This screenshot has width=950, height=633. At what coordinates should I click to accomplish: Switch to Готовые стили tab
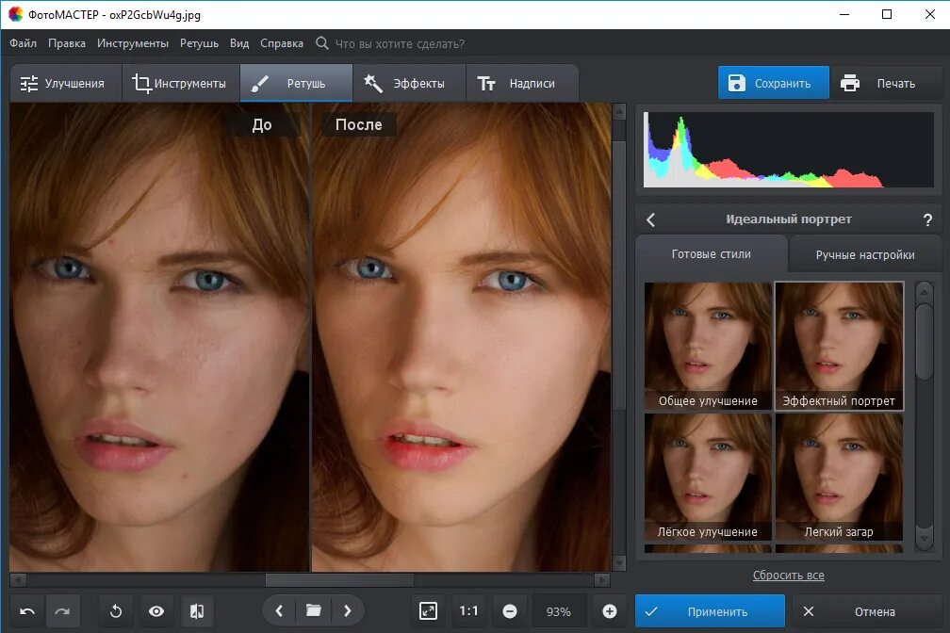[x=712, y=253]
